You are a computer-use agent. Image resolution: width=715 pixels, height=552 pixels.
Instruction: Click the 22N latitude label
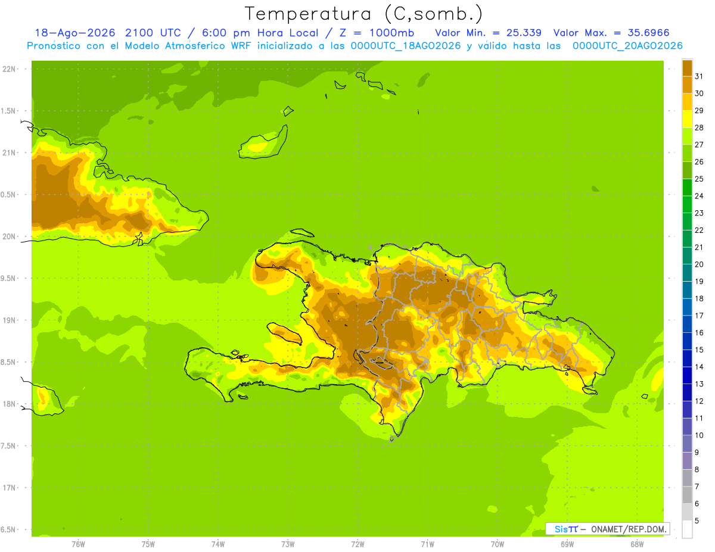[9, 68]
